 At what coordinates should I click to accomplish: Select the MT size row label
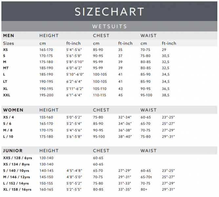(x=6, y=68)
